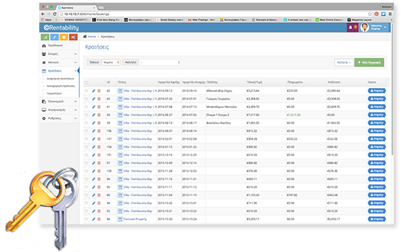The height and width of the screenshot is (252, 402).
Task: Open the browser menu icon
Action: coord(390,14)
